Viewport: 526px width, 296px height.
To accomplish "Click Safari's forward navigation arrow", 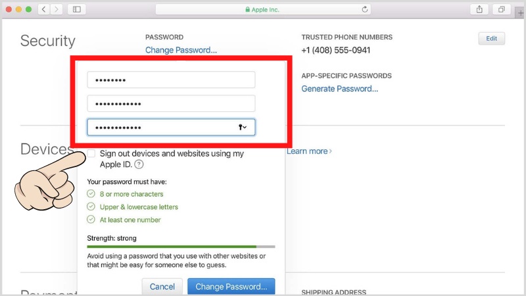I will [x=58, y=9].
